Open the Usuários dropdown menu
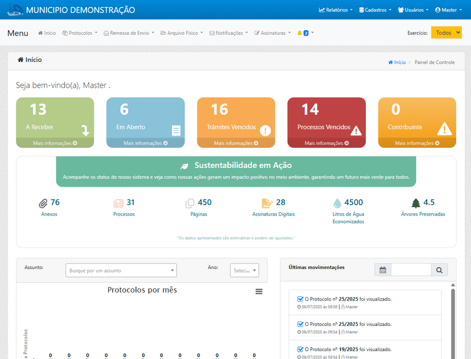This screenshot has width=471, height=359. point(413,10)
